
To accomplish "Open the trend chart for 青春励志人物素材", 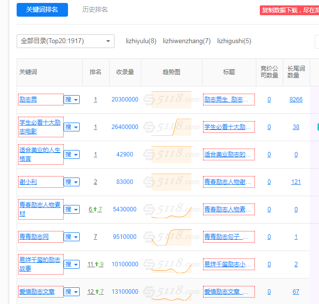I will [171, 209].
